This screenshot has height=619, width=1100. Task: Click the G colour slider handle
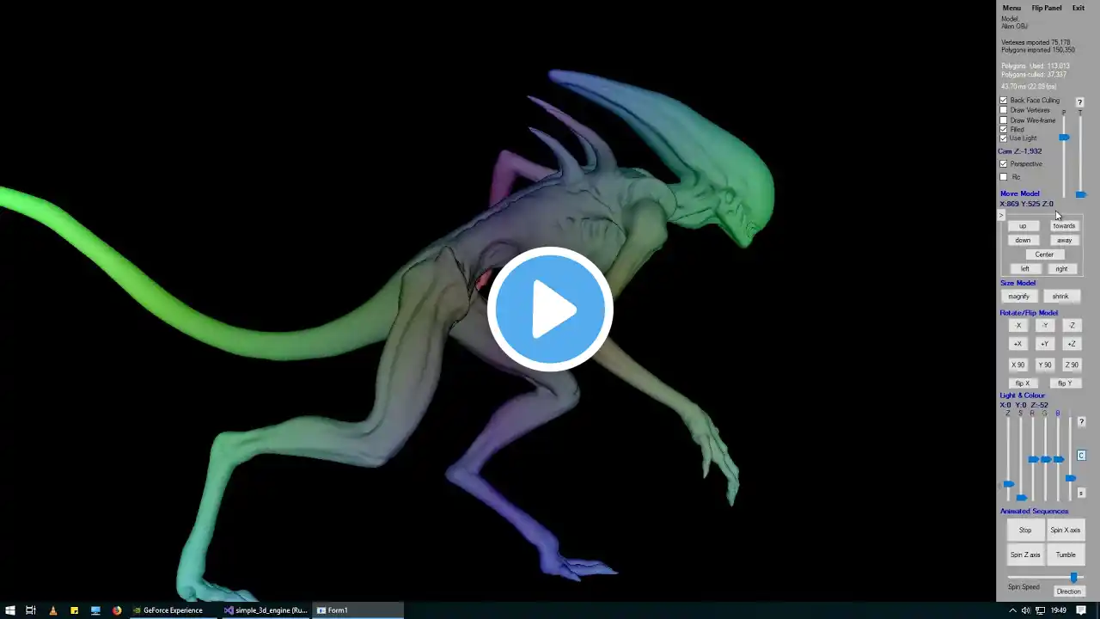click(x=1046, y=459)
